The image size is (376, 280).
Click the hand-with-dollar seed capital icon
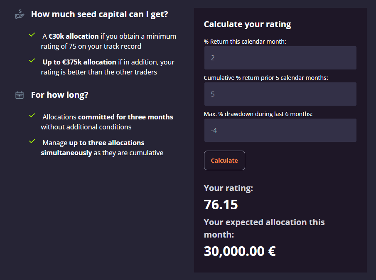point(20,14)
